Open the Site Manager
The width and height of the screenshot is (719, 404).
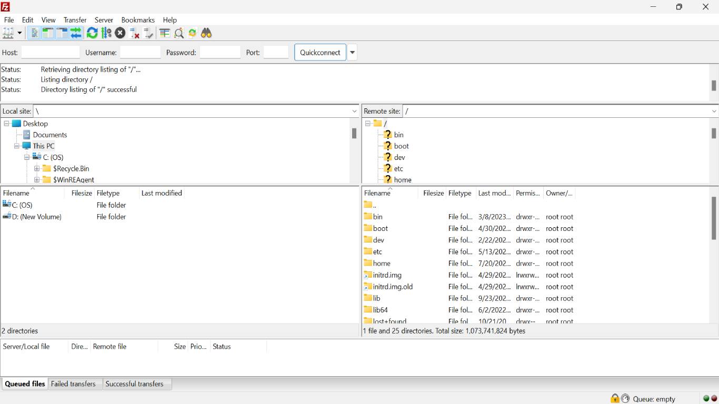point(8,33)
